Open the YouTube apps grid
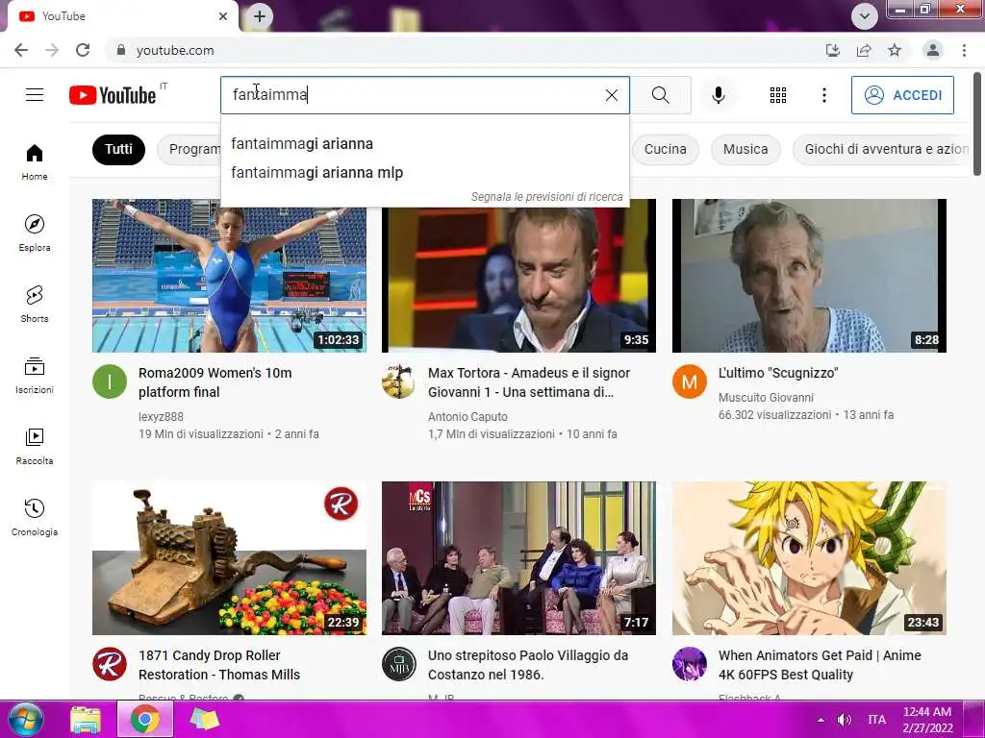Image resolution: width=985 pixels, height=738 pixels. [777, 95]
